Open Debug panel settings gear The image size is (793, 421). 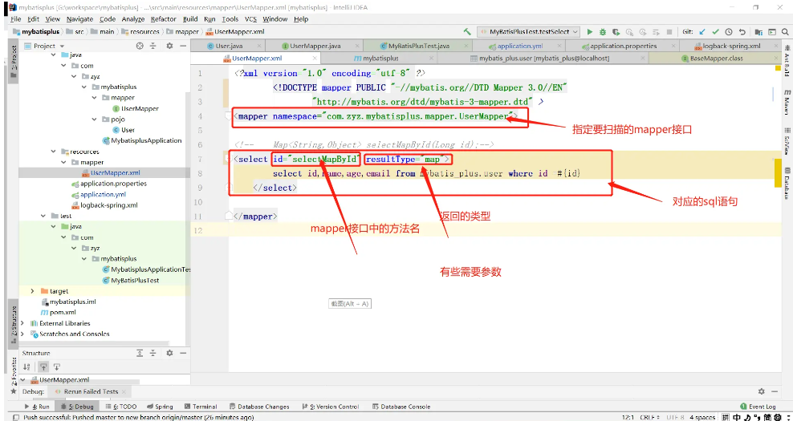[x=762, y=391]
